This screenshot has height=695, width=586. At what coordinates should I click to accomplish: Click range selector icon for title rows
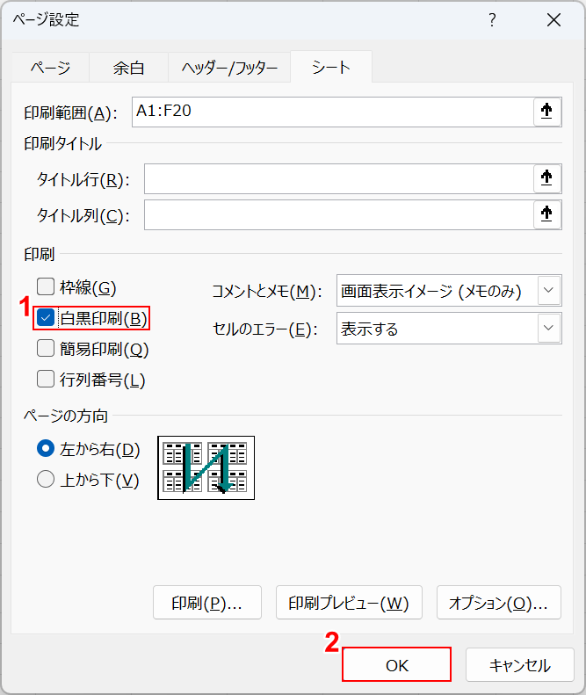(x=547, y=178)
